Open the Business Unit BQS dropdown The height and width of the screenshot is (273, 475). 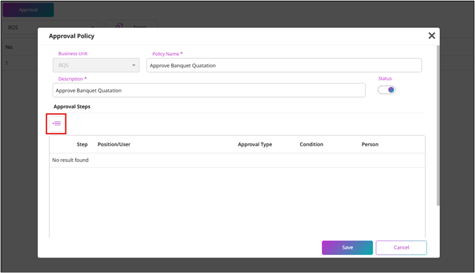[x=96, y=65]
